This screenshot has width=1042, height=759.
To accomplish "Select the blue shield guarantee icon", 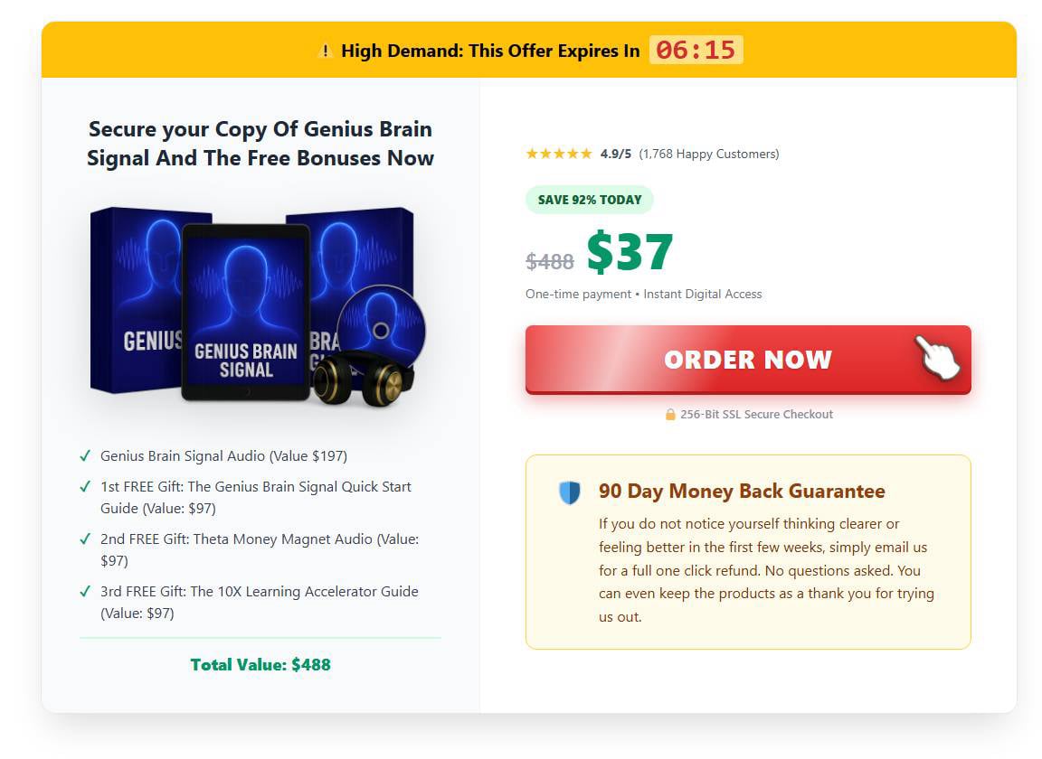I will (568, 492).
